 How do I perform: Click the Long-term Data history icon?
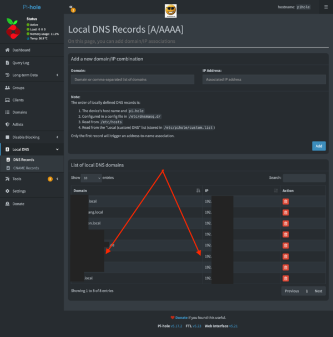point(8,75)
